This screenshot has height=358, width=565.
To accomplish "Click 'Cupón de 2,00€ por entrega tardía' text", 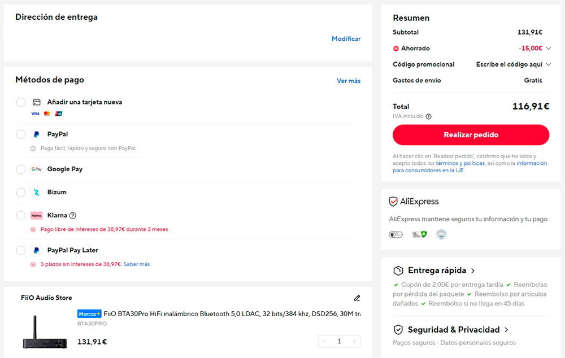I will pos(452,285).
